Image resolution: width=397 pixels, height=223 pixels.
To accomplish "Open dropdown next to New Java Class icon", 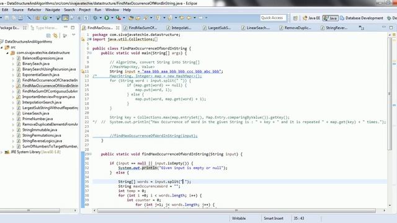I will click(x=50, y=18).
